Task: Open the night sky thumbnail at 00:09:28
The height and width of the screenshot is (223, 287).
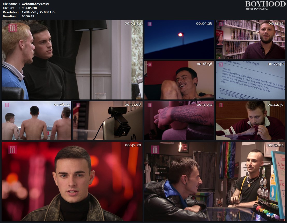Action: (x=179, y=40)
